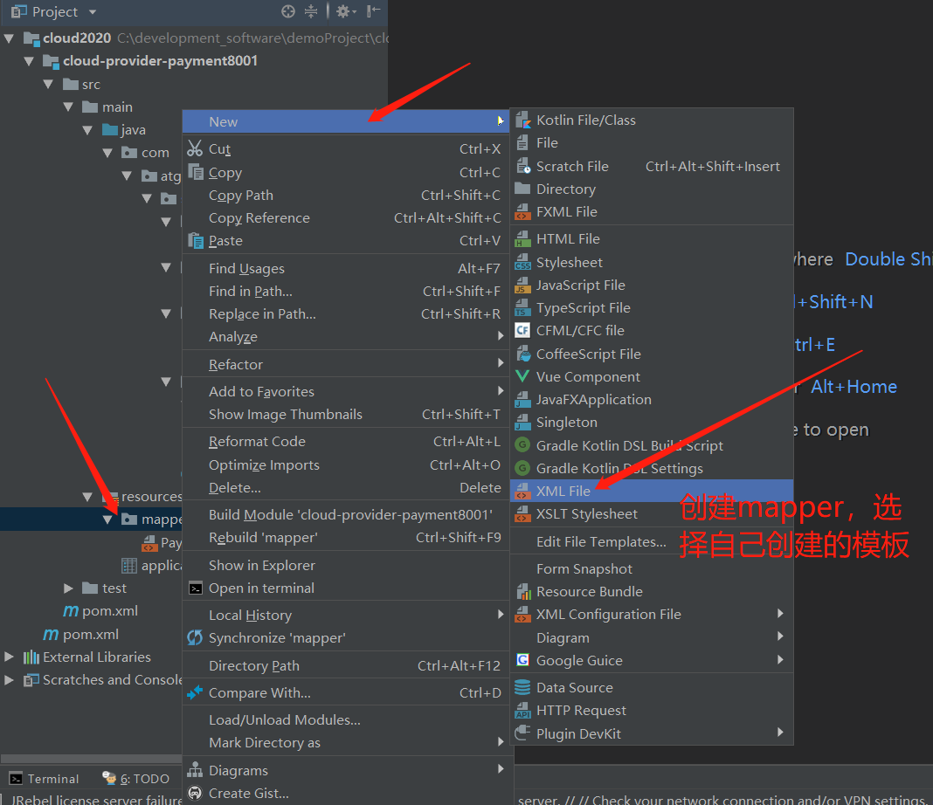Choose Directory in New submenu
This screenshot has width=933, height=805.
(652, 189)
